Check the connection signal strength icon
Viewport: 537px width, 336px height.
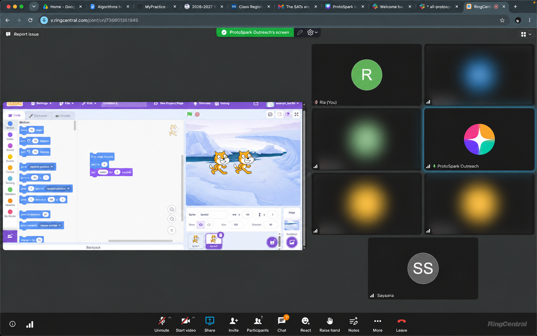coord(30,324)
